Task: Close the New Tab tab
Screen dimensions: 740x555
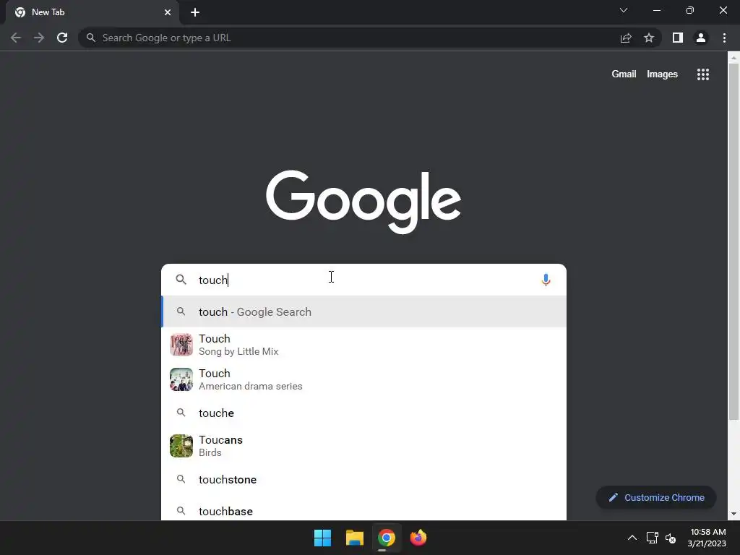Action: click(168, 12)
